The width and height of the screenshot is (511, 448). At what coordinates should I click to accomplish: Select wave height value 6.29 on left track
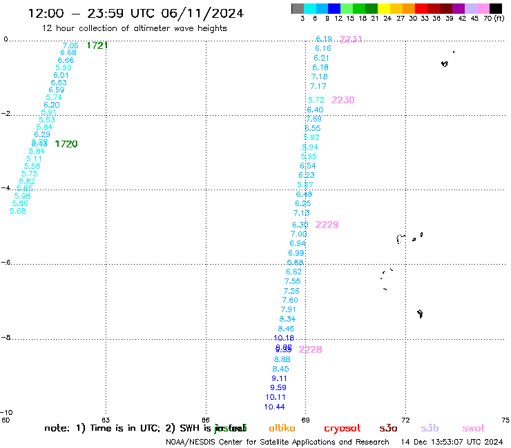point(42,134)
